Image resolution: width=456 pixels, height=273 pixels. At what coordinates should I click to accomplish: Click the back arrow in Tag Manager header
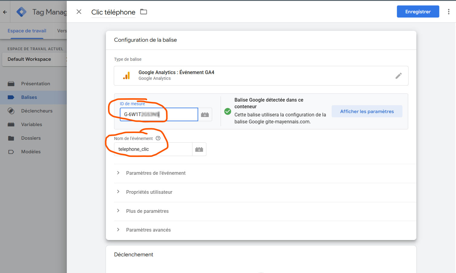point(5,12)
